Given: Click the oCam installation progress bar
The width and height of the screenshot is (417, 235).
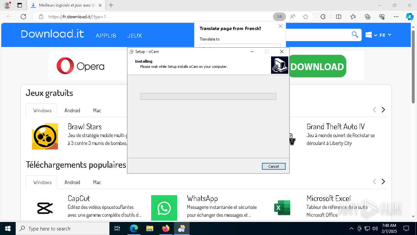Looking at the screenshot, I should pyautogui.click(x=208, y=96).
